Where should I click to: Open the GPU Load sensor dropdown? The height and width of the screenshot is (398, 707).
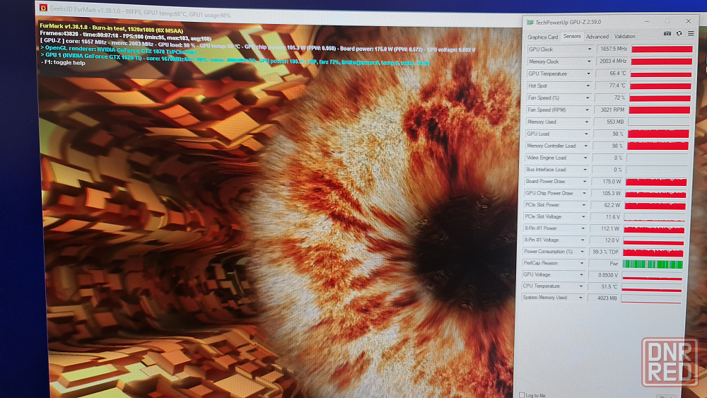point(585,134)
